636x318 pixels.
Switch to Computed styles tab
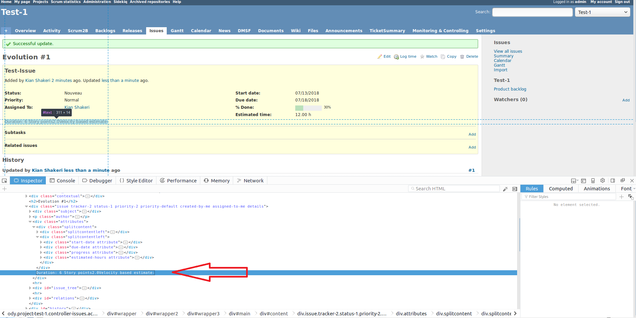[x=561, y=189]
